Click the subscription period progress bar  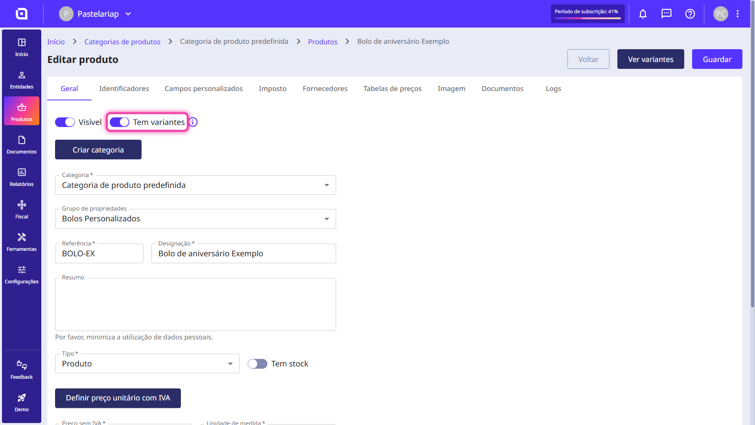[588, 18]
